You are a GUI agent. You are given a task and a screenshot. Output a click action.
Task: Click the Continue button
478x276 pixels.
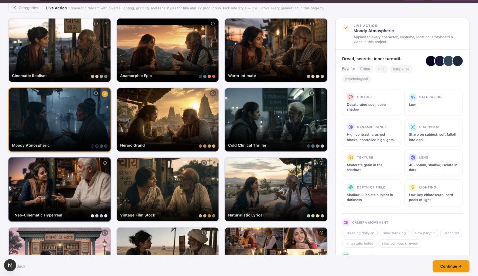(x=451, y=266)
